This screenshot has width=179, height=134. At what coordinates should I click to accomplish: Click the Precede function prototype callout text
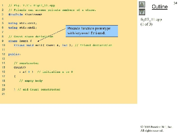click(89, 31)
